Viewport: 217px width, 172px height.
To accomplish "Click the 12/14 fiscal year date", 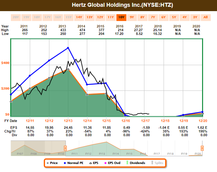I will pyautogui.click(x=87, y=121).
